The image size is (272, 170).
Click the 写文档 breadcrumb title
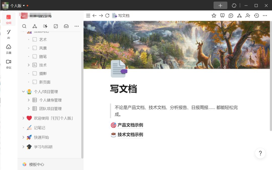(x=124, y=16)
